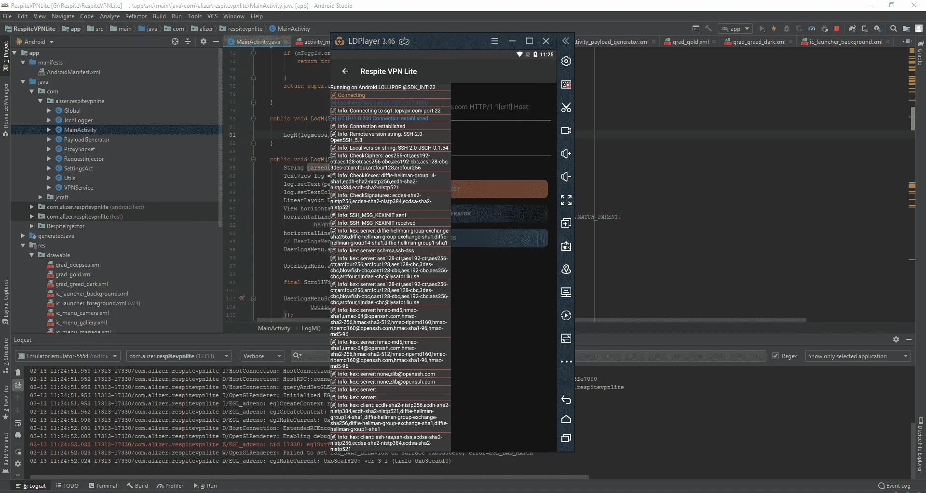
Task: Open the com.alizer.respitevpnlite process dropdown
Action: (178, 356)
